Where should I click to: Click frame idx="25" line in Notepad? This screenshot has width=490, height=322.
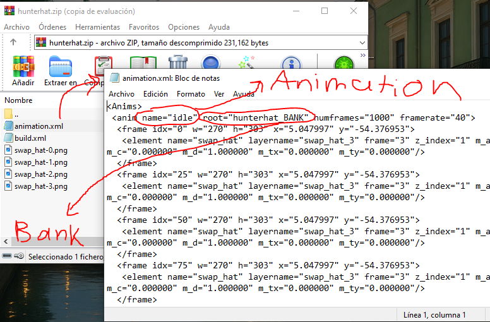coord(268,174)
